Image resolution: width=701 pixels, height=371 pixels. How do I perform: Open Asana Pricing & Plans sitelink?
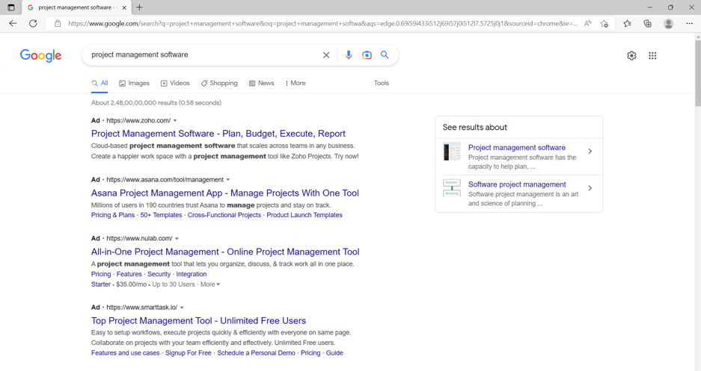point(113,215)
